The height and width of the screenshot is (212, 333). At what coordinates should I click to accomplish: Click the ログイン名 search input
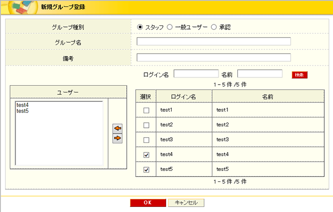196,74
